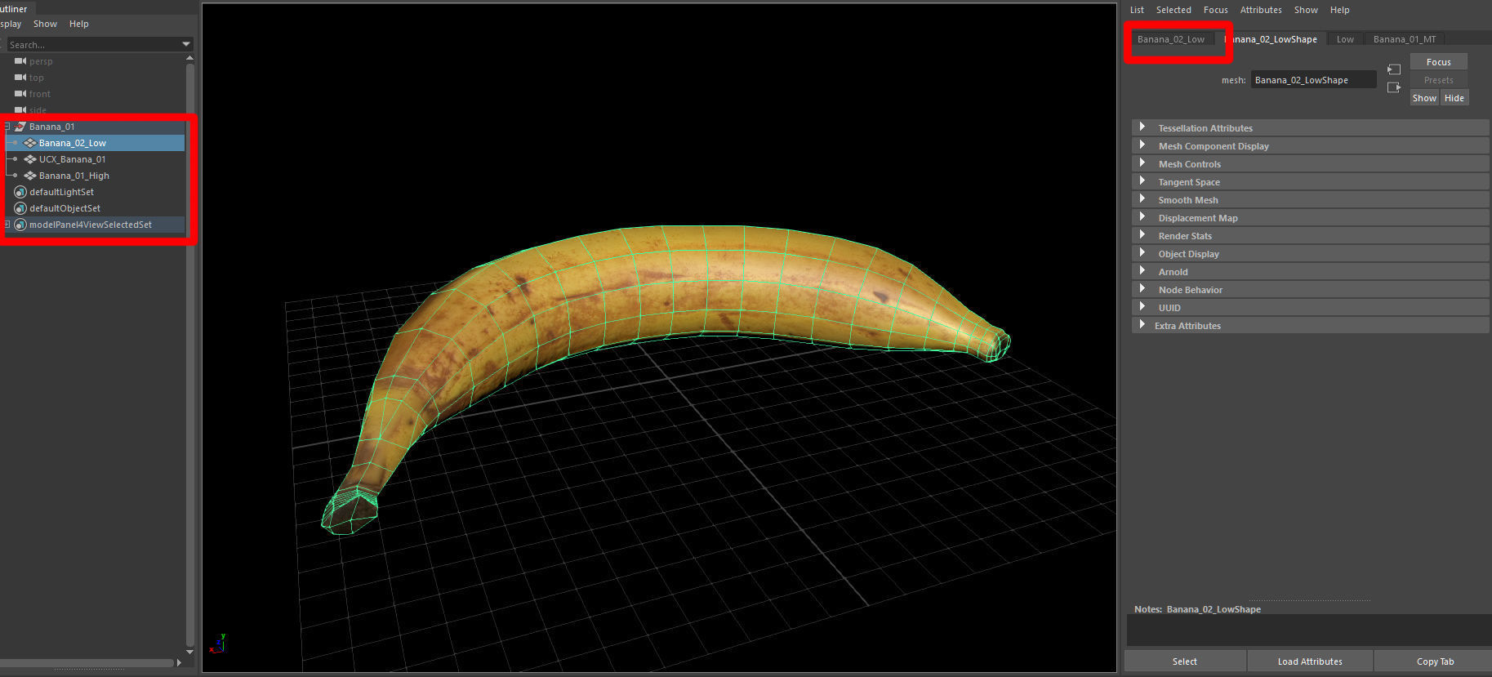Open the Outliner search filter dropdown arrow
This screenshot has height=677, width=1492.
coord(186,44)
